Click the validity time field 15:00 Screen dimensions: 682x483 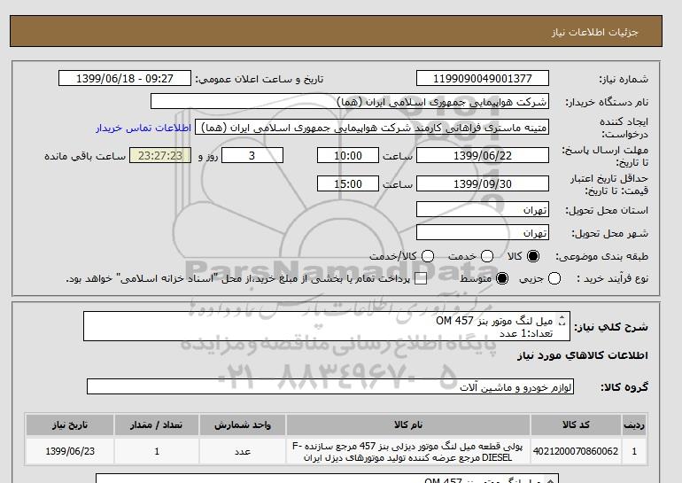click(x=348, y=183)
